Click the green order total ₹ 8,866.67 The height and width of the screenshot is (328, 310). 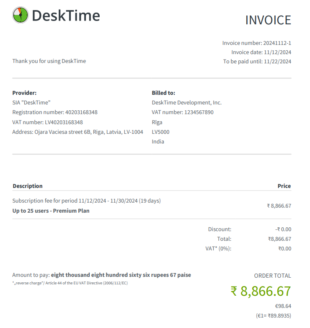click(261, 291)
